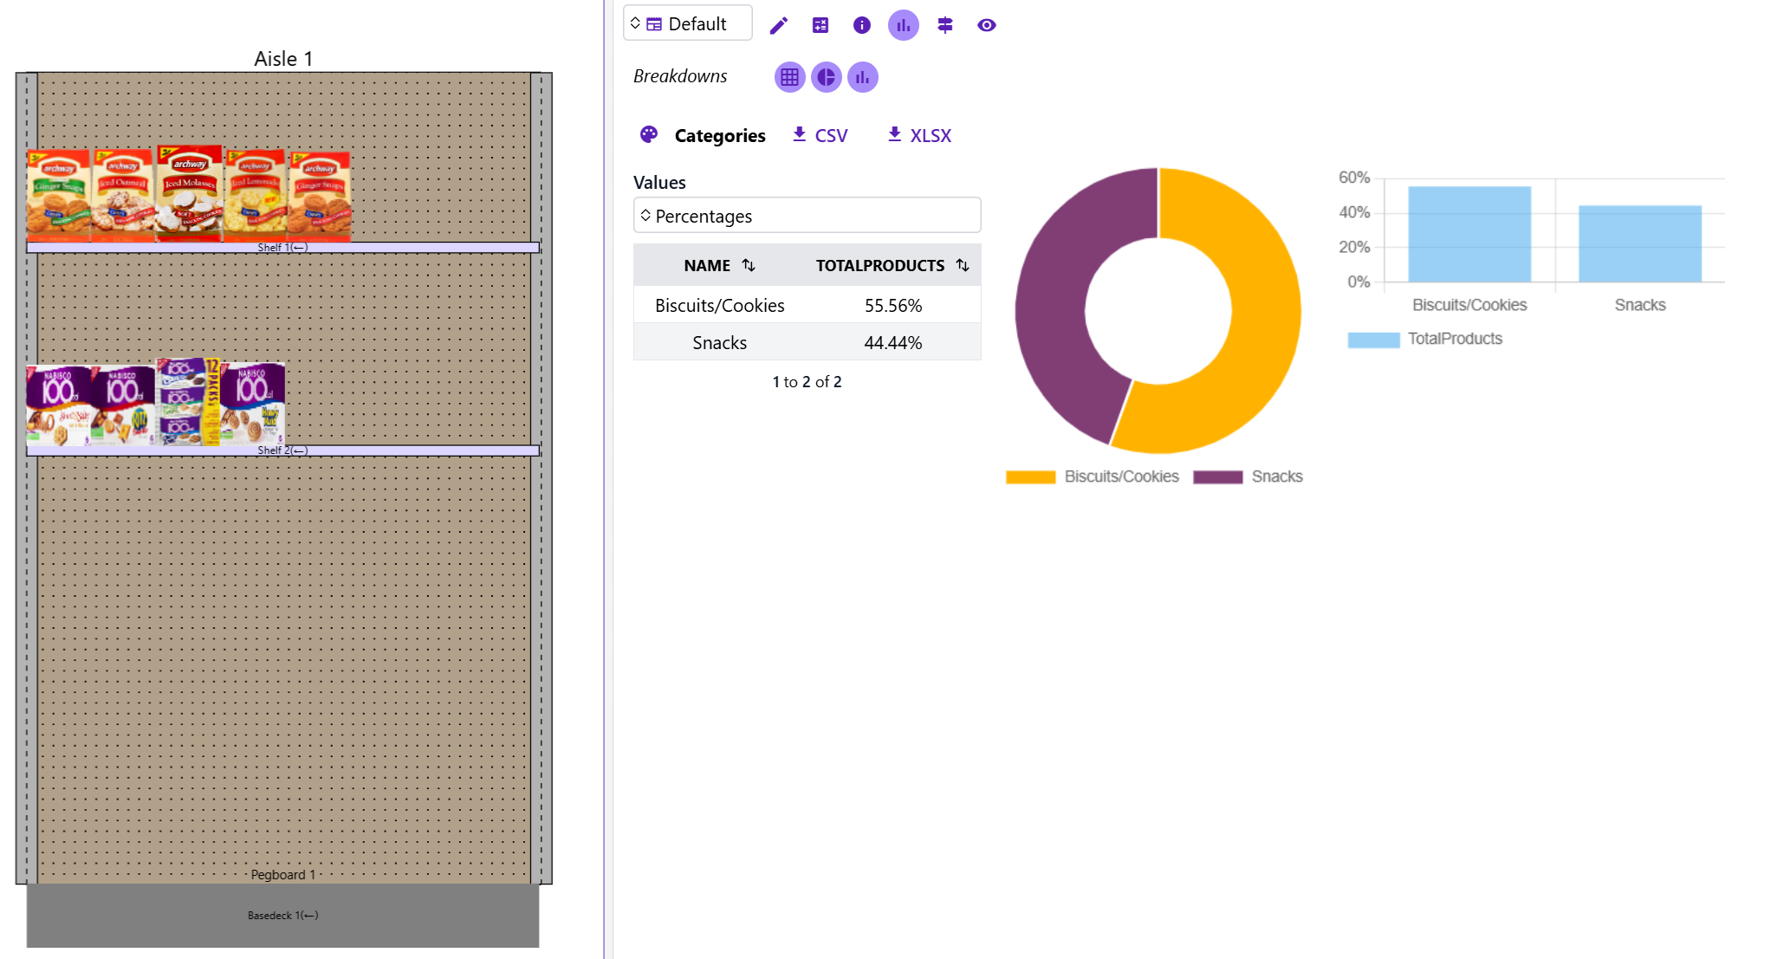The width and height of the screenshot is (1777, 959).
Task: Click the Categories palette icon
Action: (x=649, y=135)
